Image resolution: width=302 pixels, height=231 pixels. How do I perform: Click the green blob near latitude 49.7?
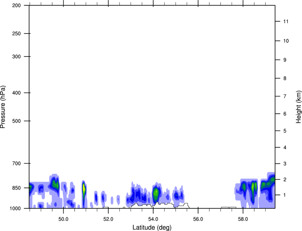pos(55,184)
